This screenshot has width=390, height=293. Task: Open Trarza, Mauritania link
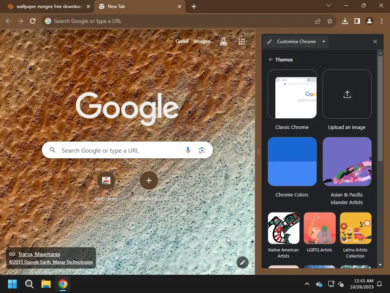point(39,254)
